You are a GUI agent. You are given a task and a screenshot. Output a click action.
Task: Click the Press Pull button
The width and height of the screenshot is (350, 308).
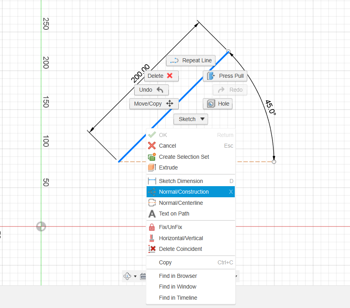tap(225, 76)
